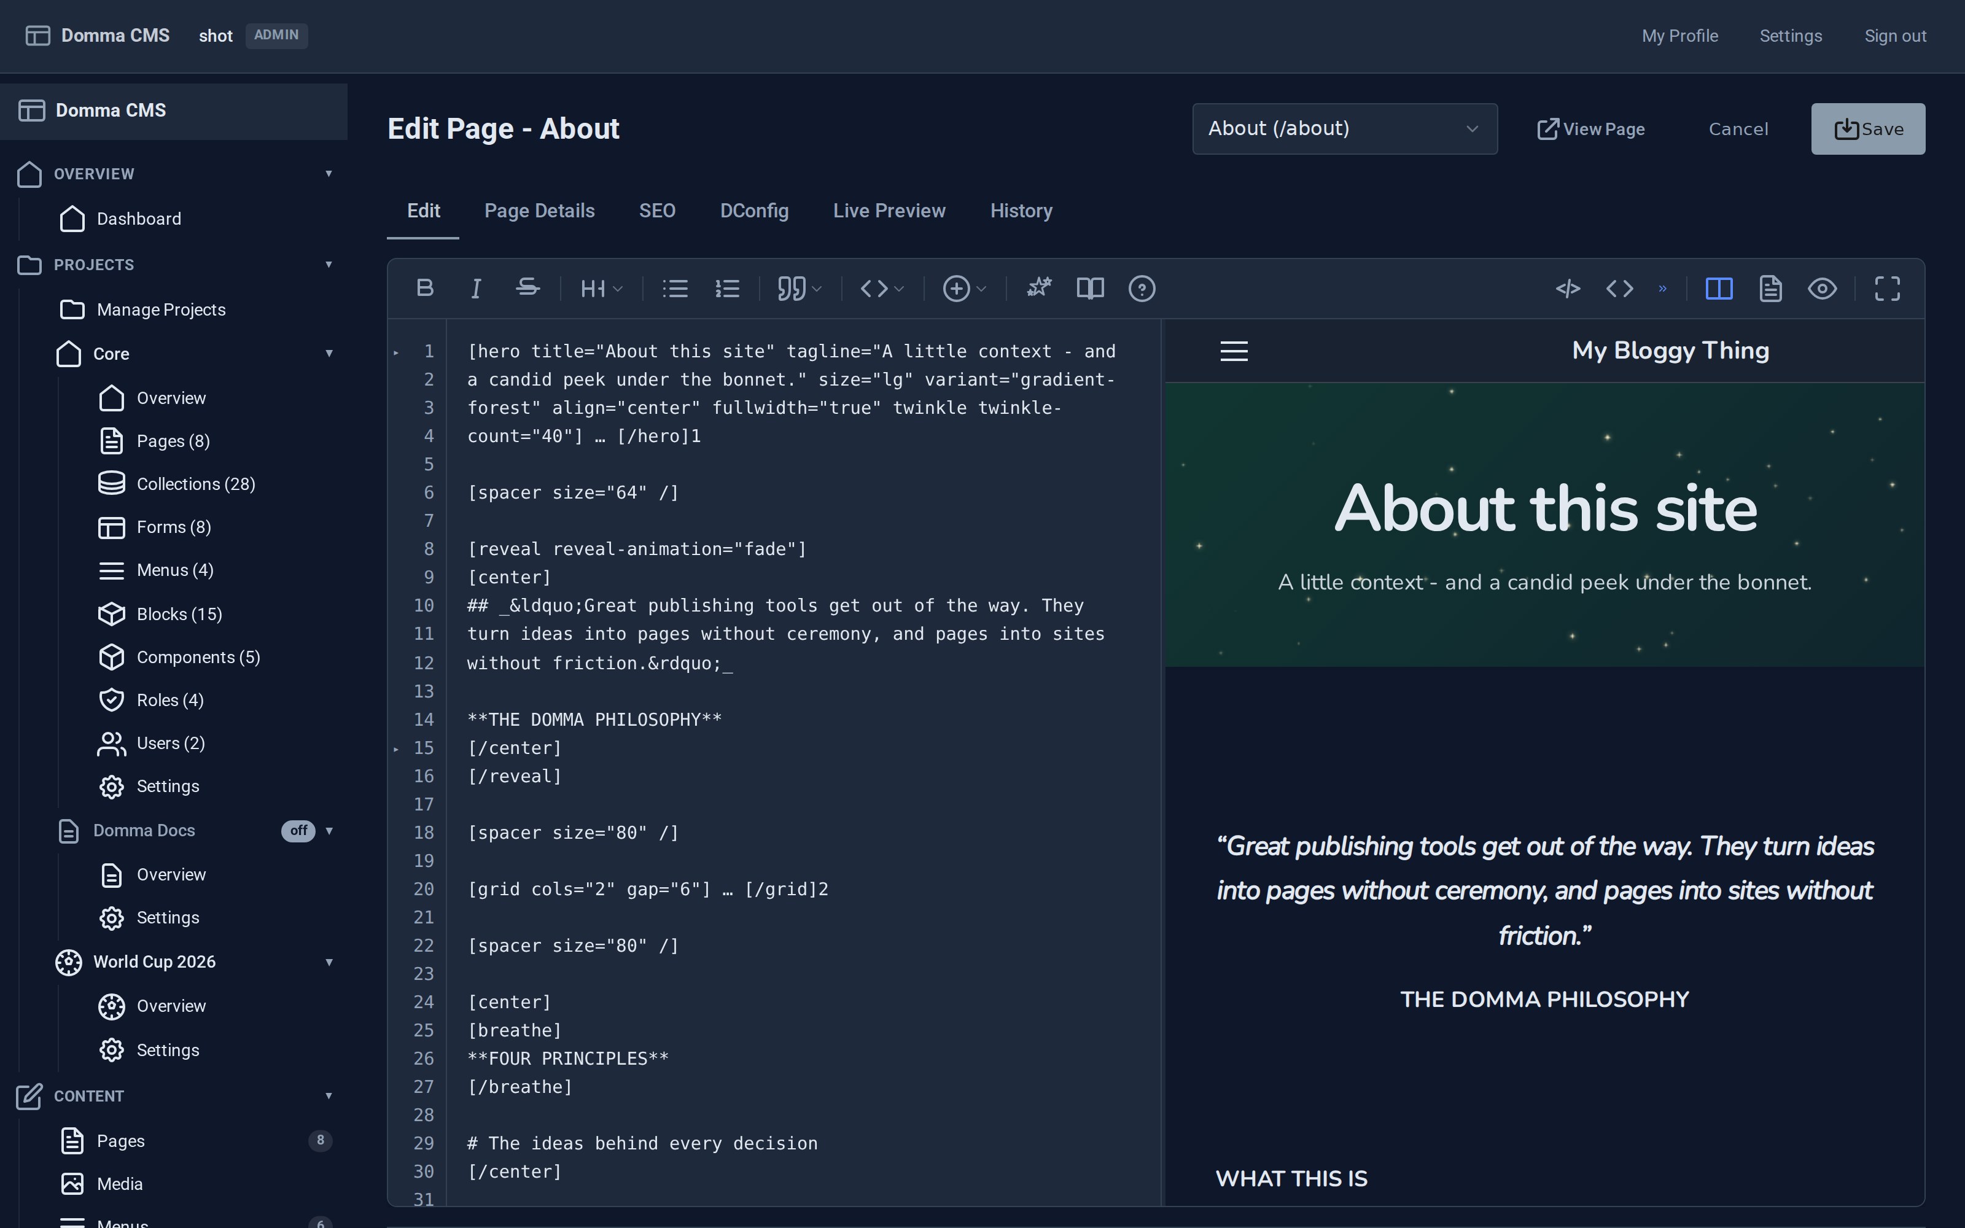Image resolution: width=1965 pixels, height=1228 pixels.
Task: Open the History tab
Action: pyautogui.click(x=1021, y=211)
